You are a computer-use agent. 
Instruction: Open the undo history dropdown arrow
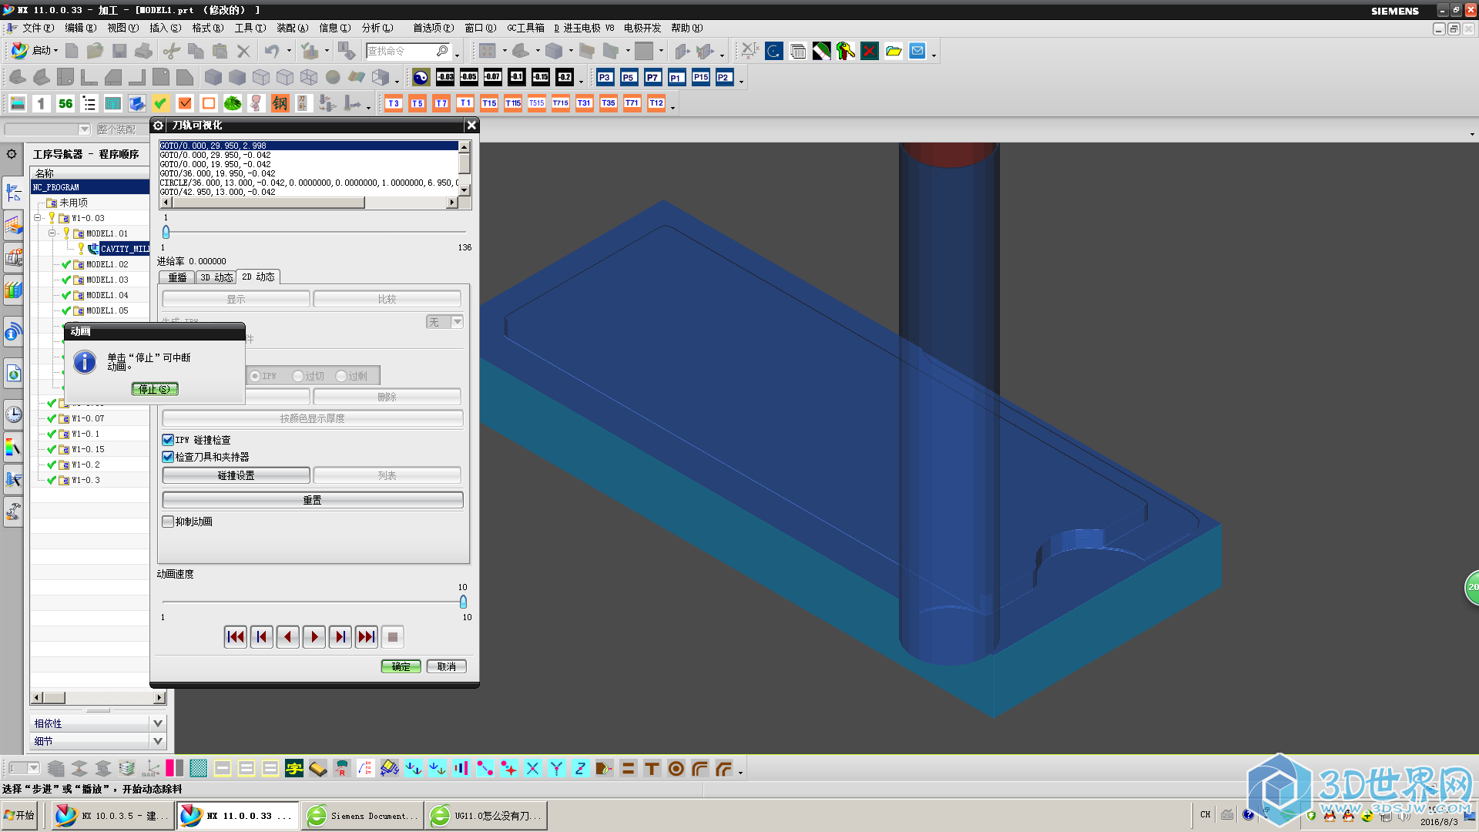click(x=289, y=52)
